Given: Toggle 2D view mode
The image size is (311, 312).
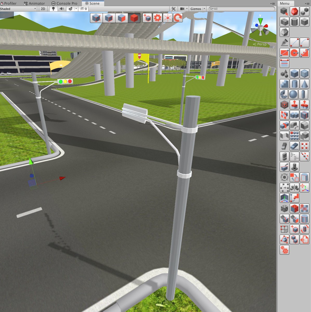Looking at the screenshot, I should coord(42,9).
